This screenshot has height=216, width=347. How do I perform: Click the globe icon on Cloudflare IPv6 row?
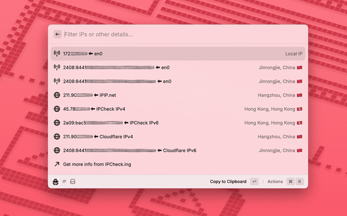57,150
